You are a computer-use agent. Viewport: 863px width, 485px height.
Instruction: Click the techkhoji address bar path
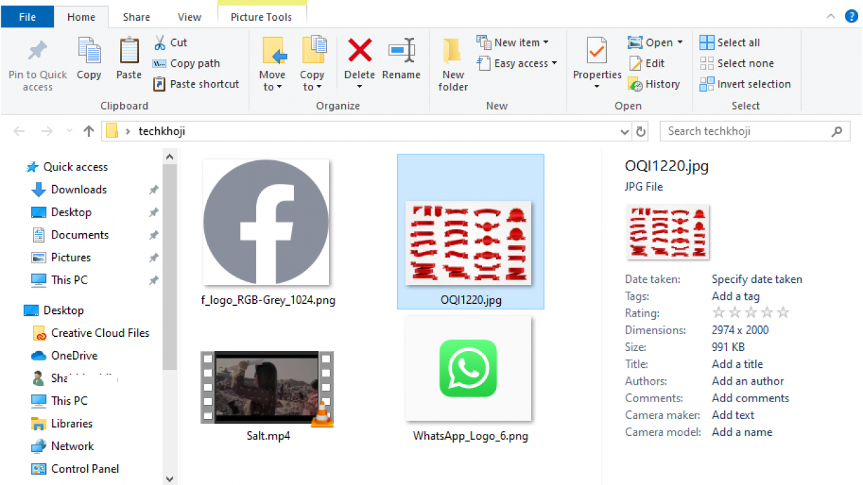point(162,131)
